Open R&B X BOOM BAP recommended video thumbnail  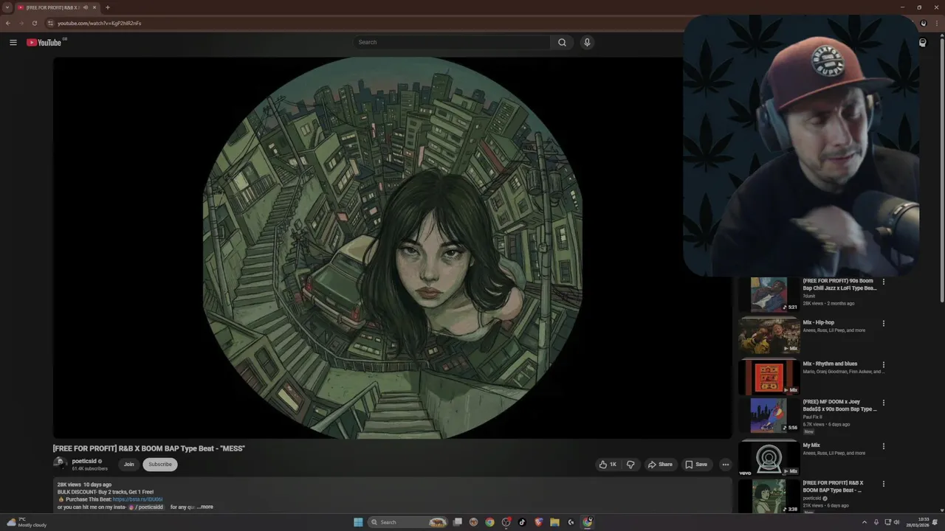click(x=769, y=496)
